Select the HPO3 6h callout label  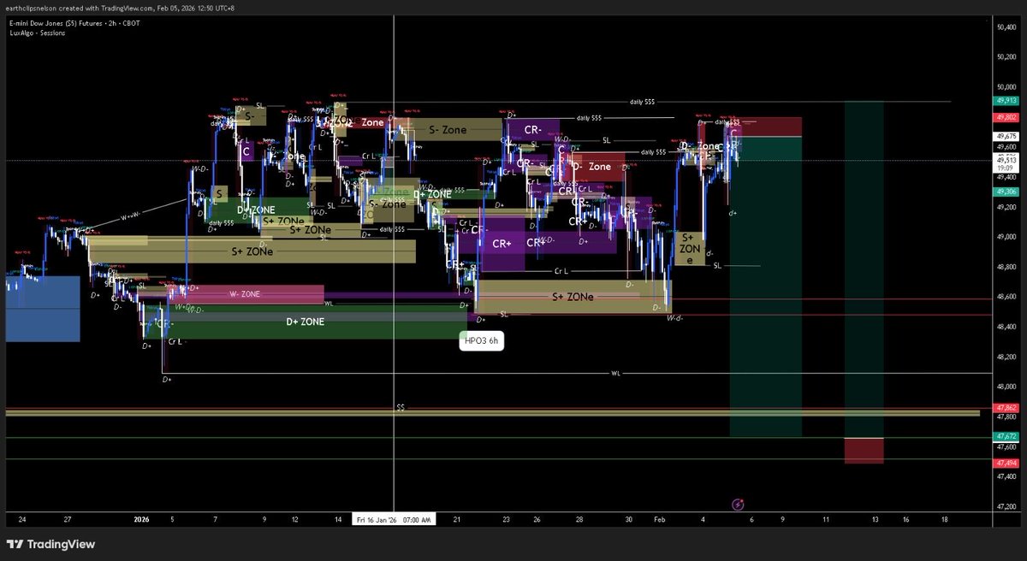[480, 340]
